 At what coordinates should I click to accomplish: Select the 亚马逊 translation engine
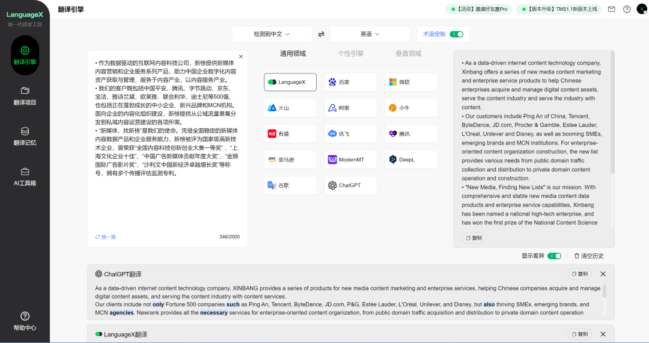click(290, 159)
